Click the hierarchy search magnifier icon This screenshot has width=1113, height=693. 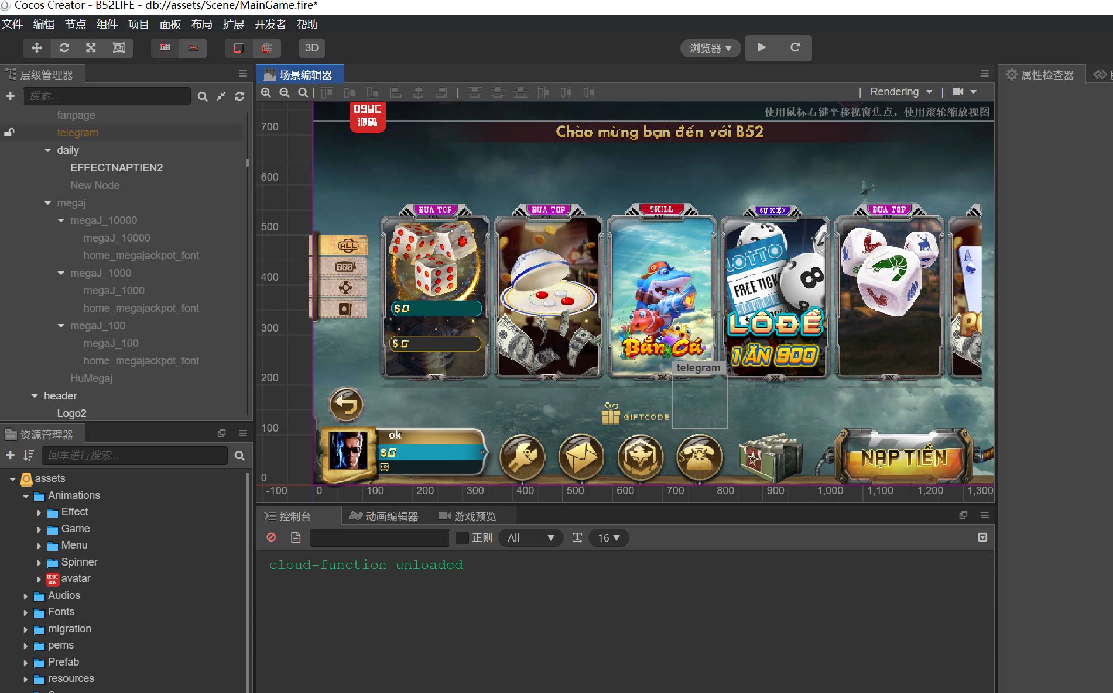click(x=203, y=96)
